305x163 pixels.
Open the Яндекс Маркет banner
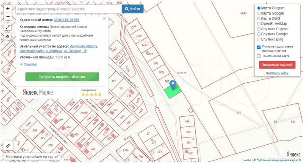pos(39,92)
